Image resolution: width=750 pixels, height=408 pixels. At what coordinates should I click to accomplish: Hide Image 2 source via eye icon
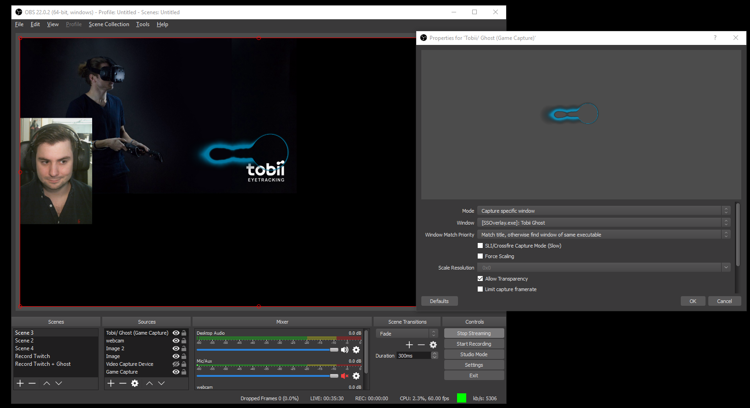176,348
